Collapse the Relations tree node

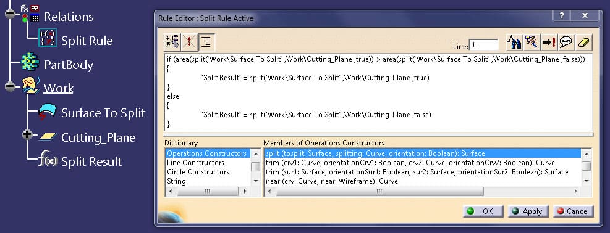click(10, 14)
